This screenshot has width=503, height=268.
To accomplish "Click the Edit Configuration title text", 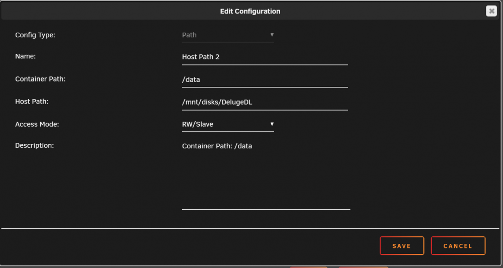I will (250, 11).
